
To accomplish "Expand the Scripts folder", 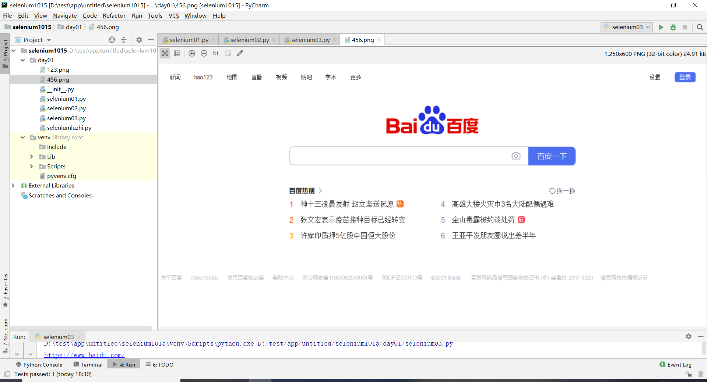I will click(32, 166).
